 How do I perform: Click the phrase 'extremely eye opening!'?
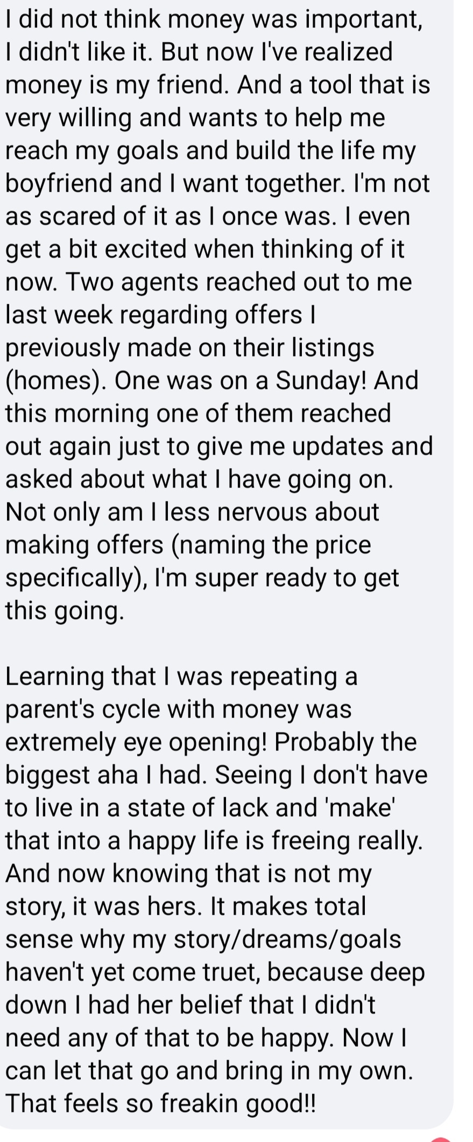tap(136, 742)
